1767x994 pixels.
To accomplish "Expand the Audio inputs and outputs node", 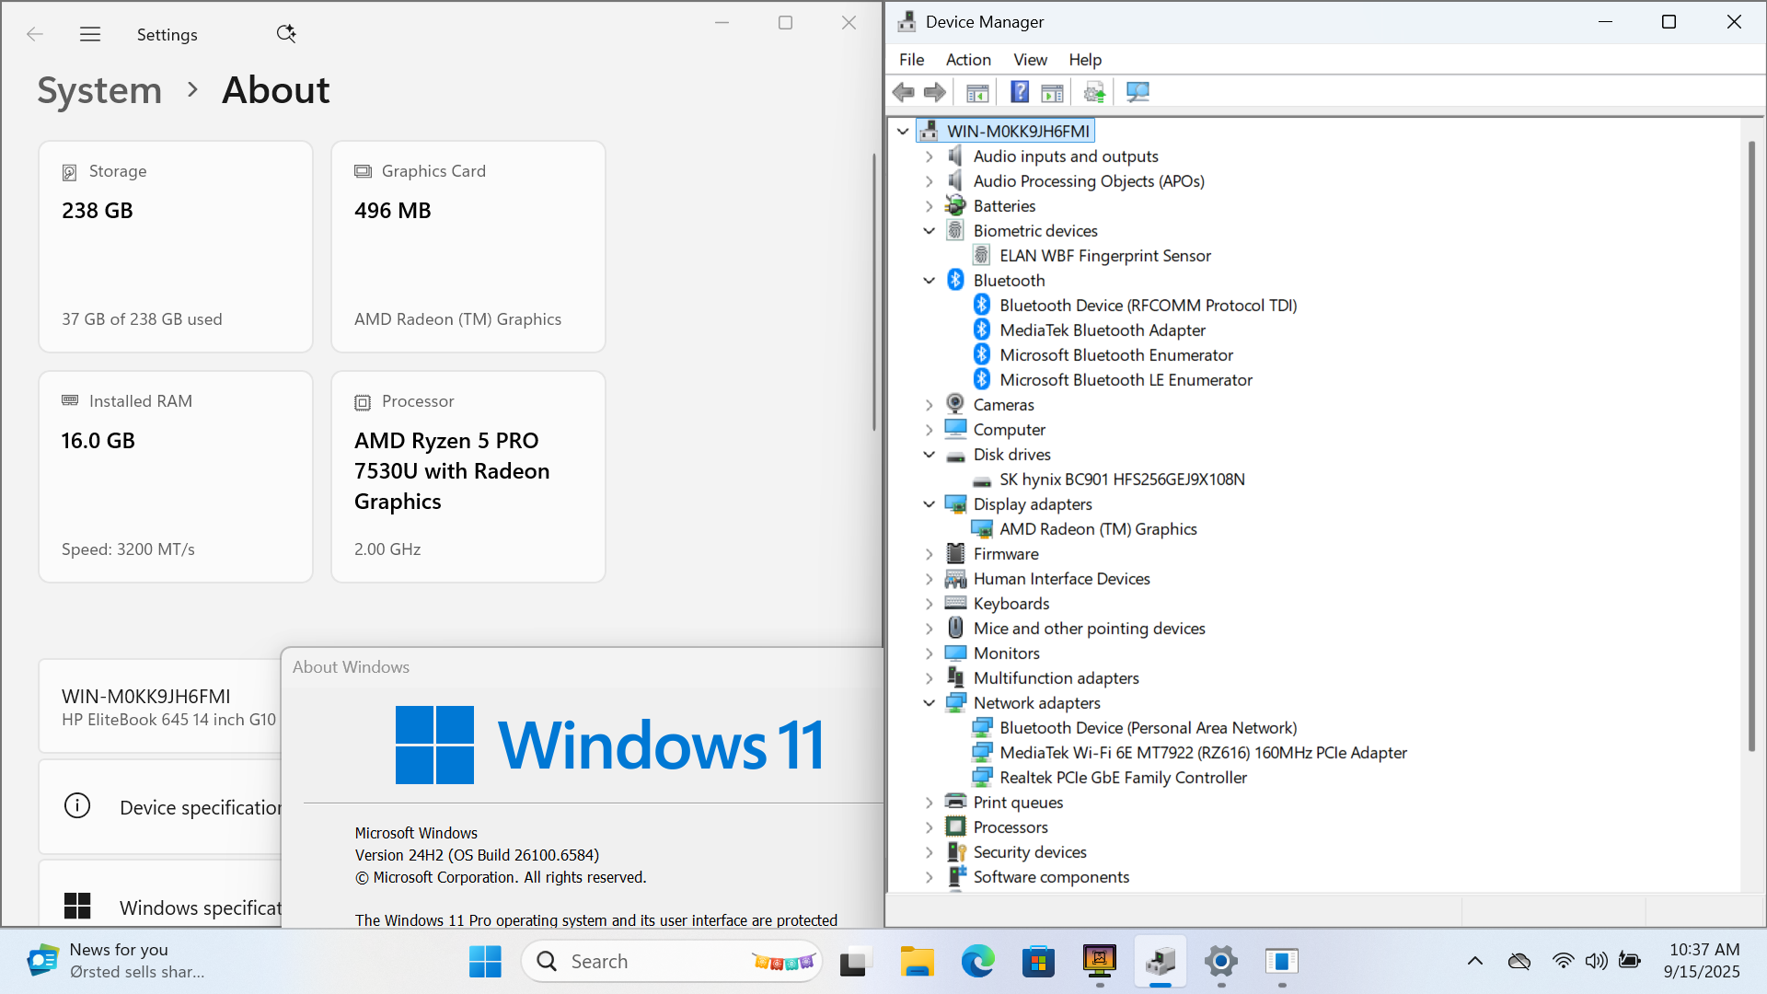I will tap(929, 156).
